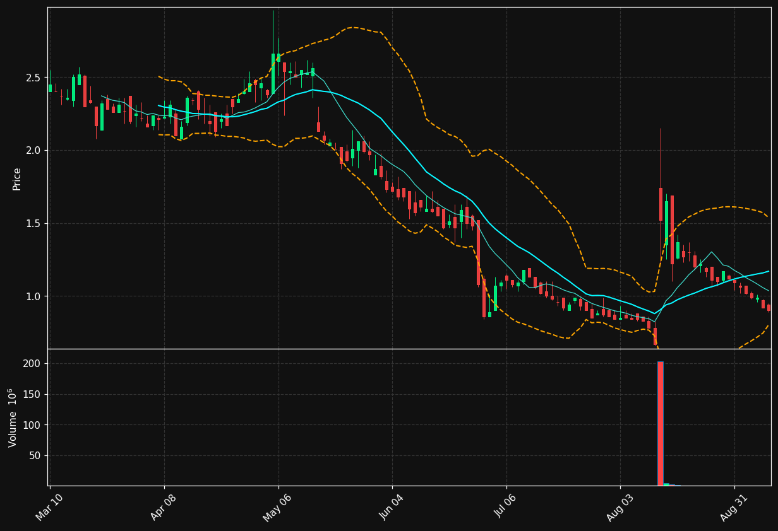Click the Aug 31 date label
Viewport: 778px width, 531px height.
pyautogui.click(x=734, y=508)
